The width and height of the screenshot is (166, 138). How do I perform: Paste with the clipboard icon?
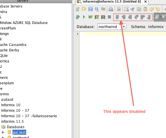145,9
